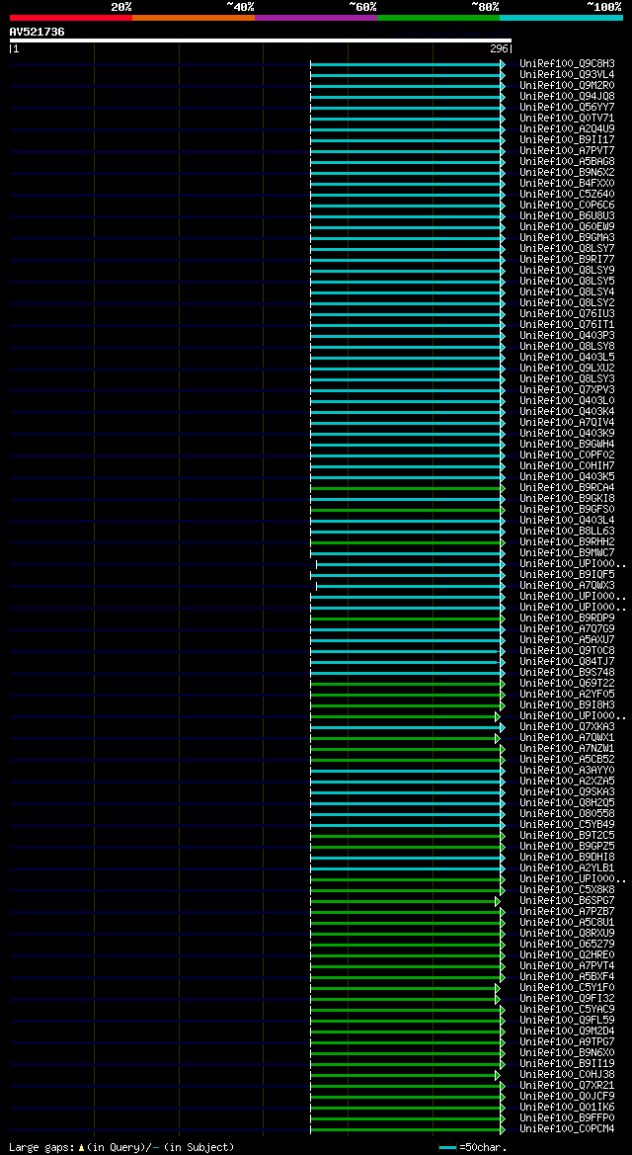Click the shortened alignment bar for UniRef100_A7QWX3

[x=410, y=586]
